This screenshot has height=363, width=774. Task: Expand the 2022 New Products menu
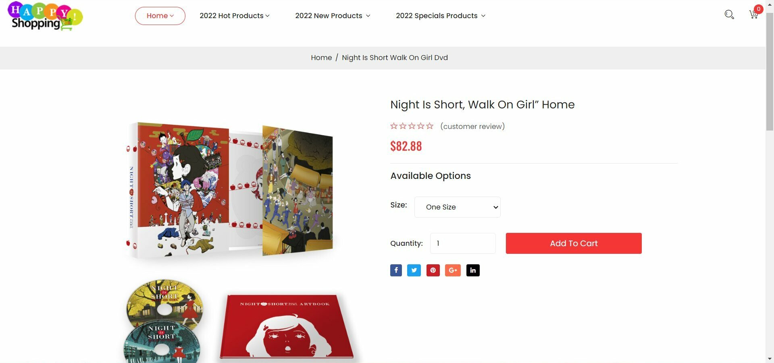[x=333, y=16]
